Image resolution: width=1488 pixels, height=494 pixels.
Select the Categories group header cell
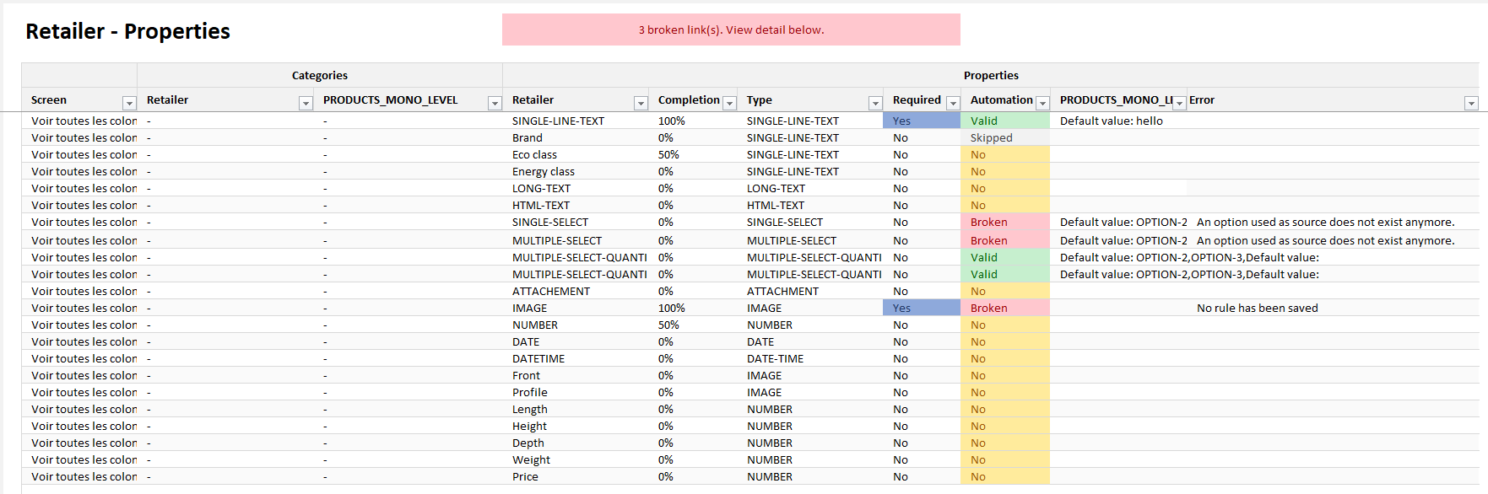[x=319, y=76]
